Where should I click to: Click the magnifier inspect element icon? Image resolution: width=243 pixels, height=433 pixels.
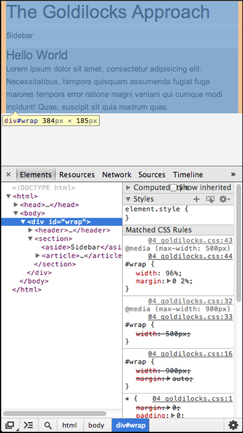48,425
